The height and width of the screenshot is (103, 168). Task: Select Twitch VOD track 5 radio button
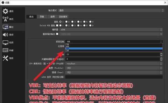84,26
